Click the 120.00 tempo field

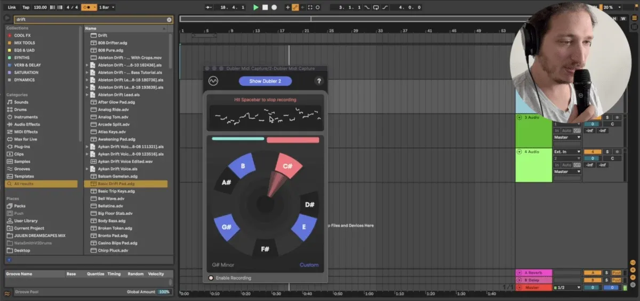click(x=40, y=7)
